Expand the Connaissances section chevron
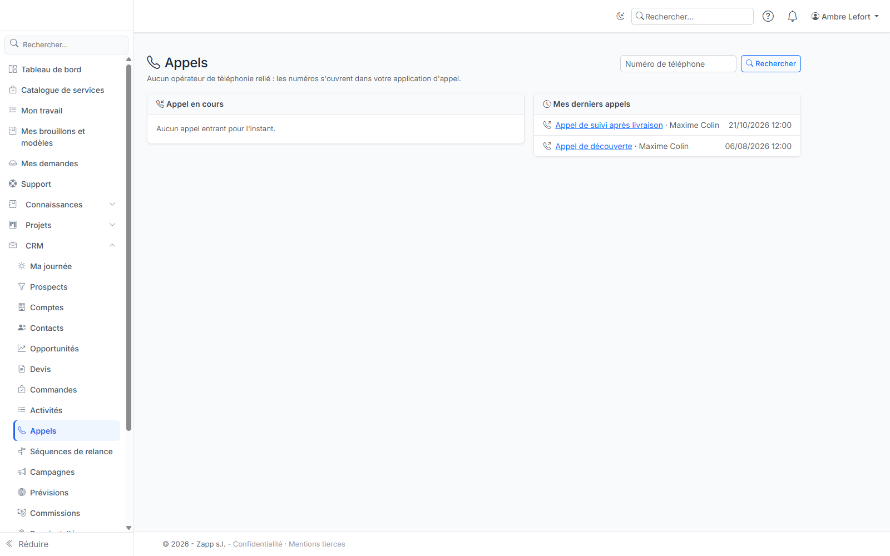This screenshot has height=556, width=890. (112, 205)
